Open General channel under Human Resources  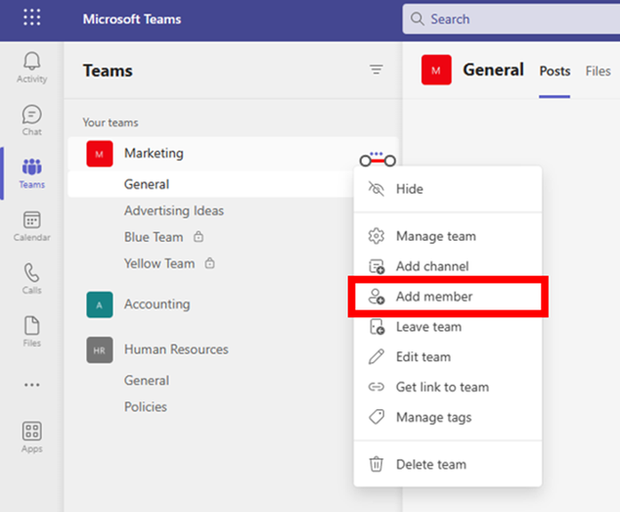click(147, 380)
